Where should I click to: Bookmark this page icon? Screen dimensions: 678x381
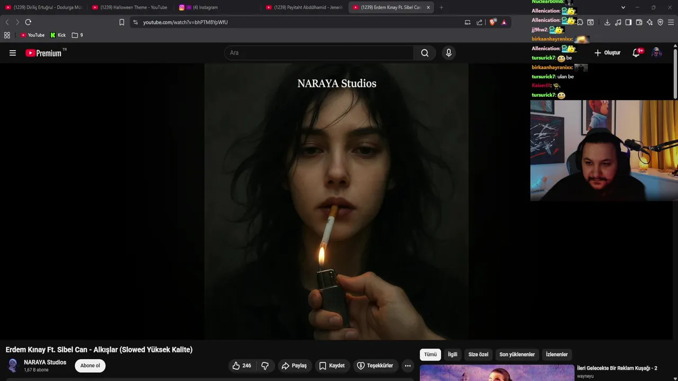[x=122, y=22]
